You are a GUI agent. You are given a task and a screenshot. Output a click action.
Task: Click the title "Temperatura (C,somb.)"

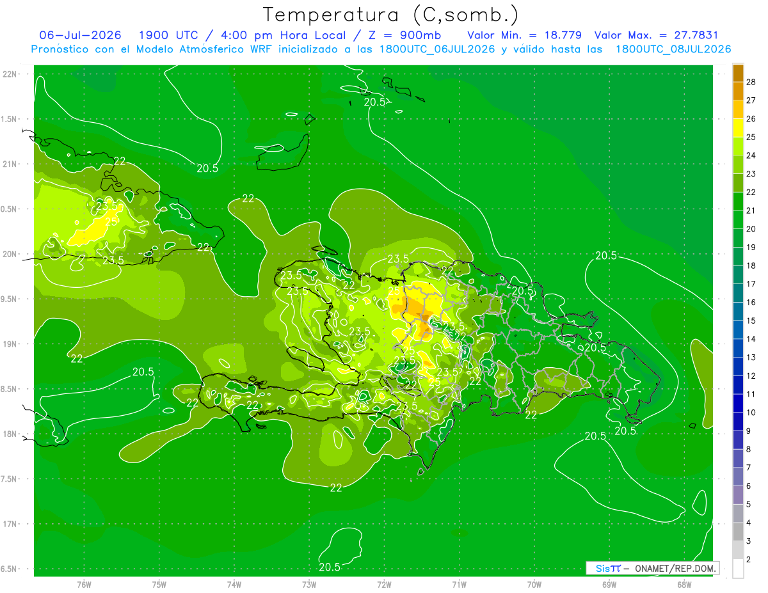click(x=390, y=15)
